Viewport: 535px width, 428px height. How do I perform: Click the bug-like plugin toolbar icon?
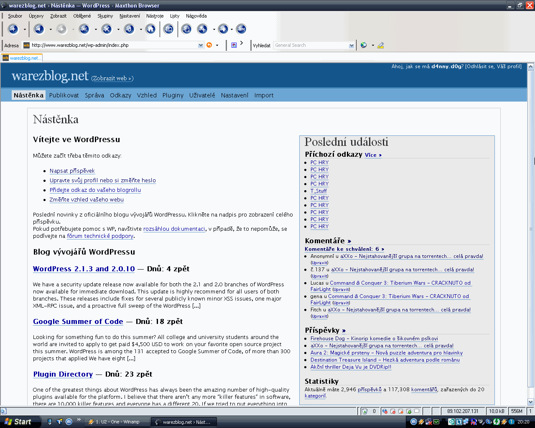point(223,29)
